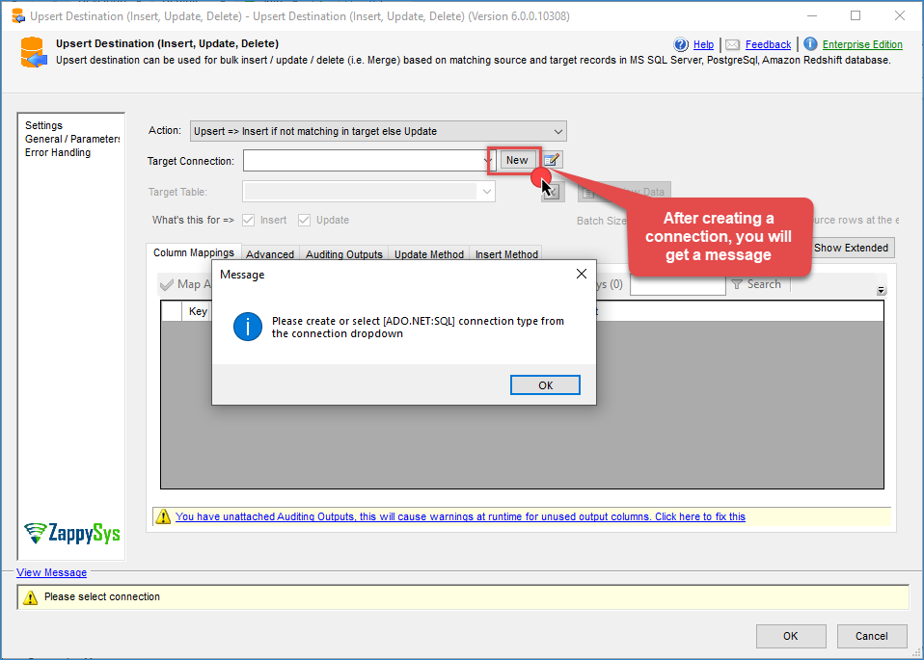Click the small options icon below Show Extended
Screen dimensions: 924x660
click(x=881, y=290)
